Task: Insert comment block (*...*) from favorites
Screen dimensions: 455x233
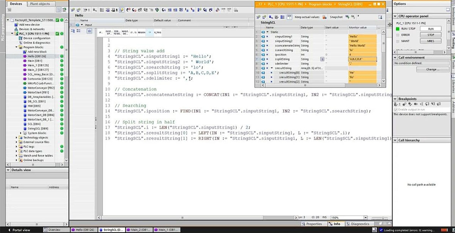Action: [x=133, y=33]
